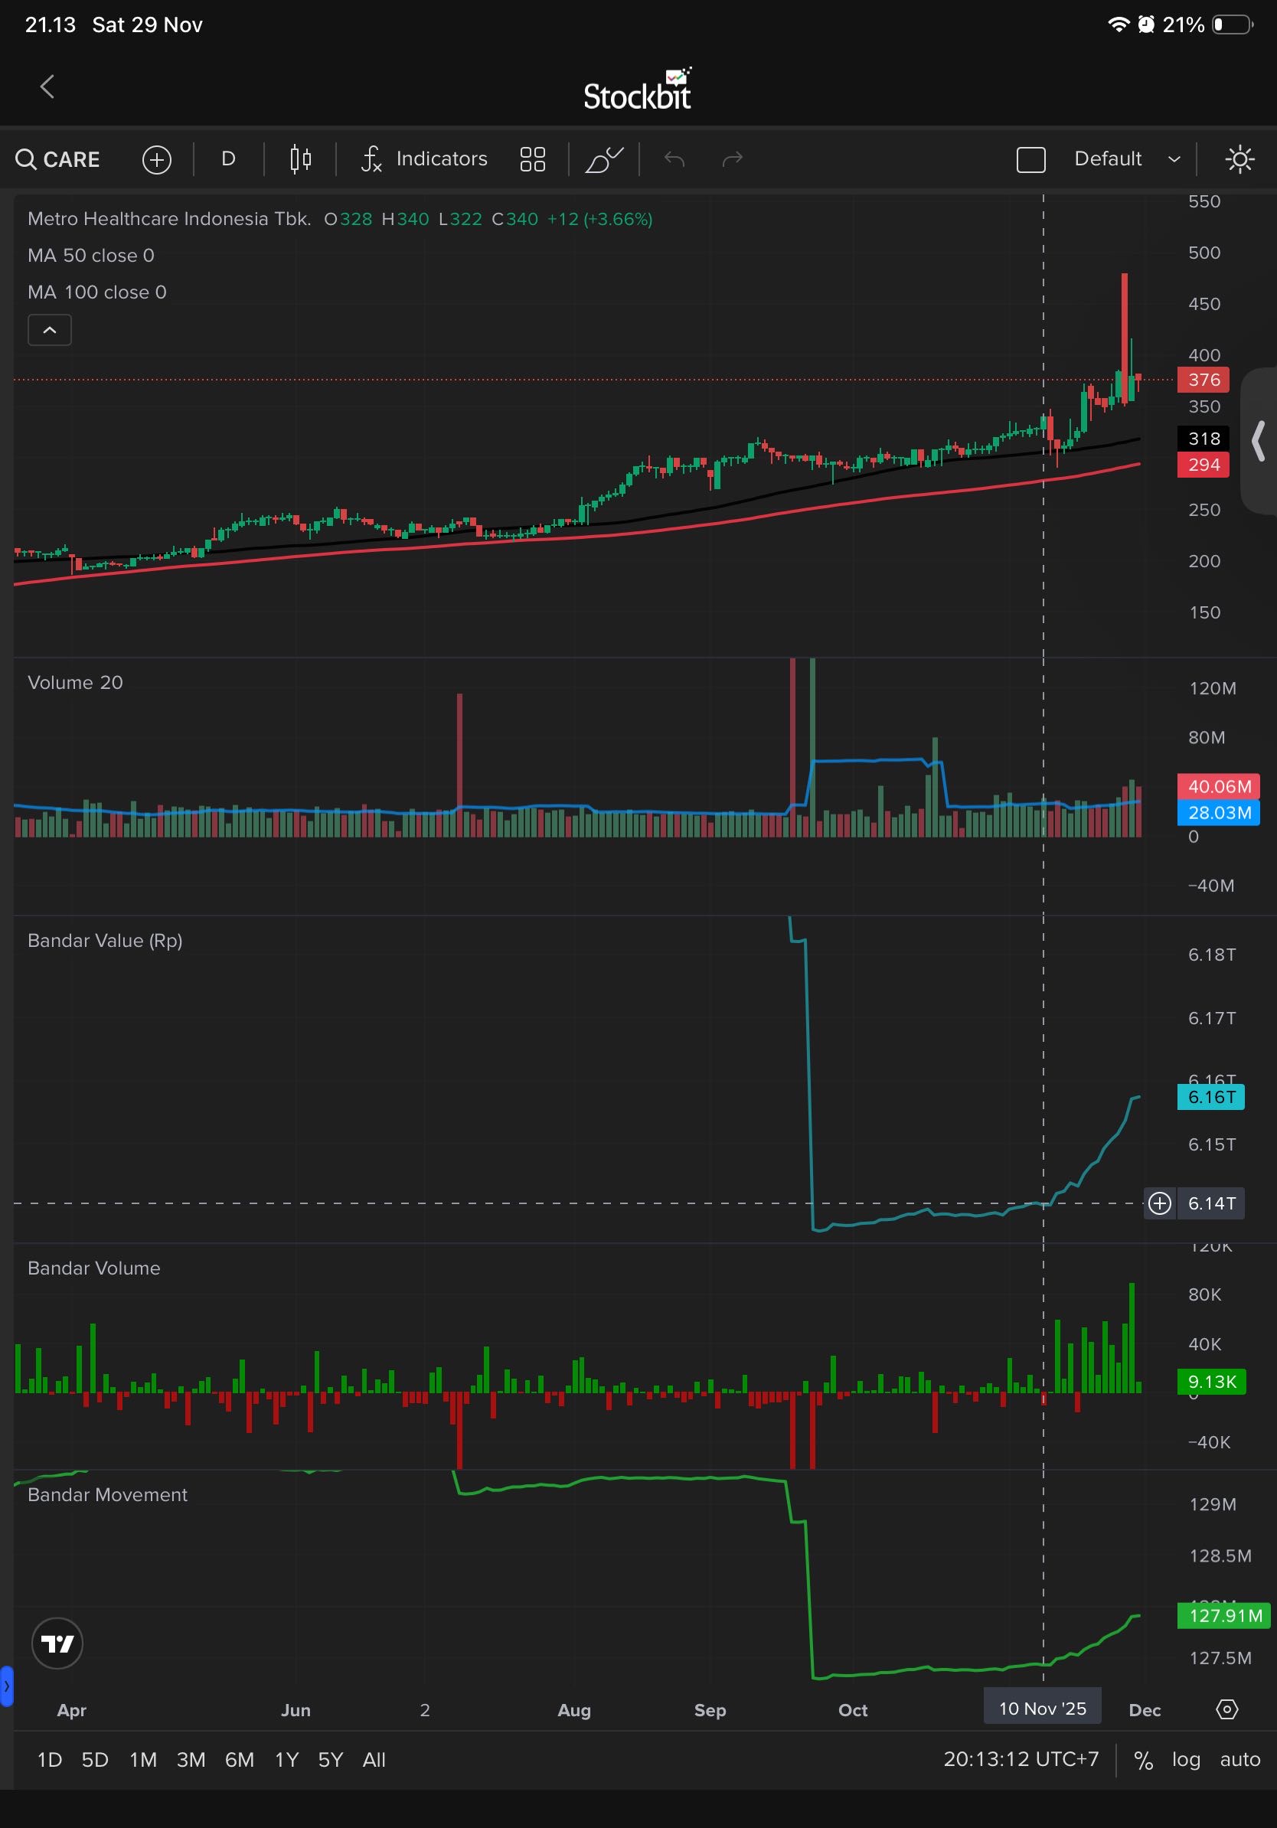Image resolution: width=1277 pixels, height=1828 pixels.
Task: Switch range to 5Y
Action: pos(331,1760)
